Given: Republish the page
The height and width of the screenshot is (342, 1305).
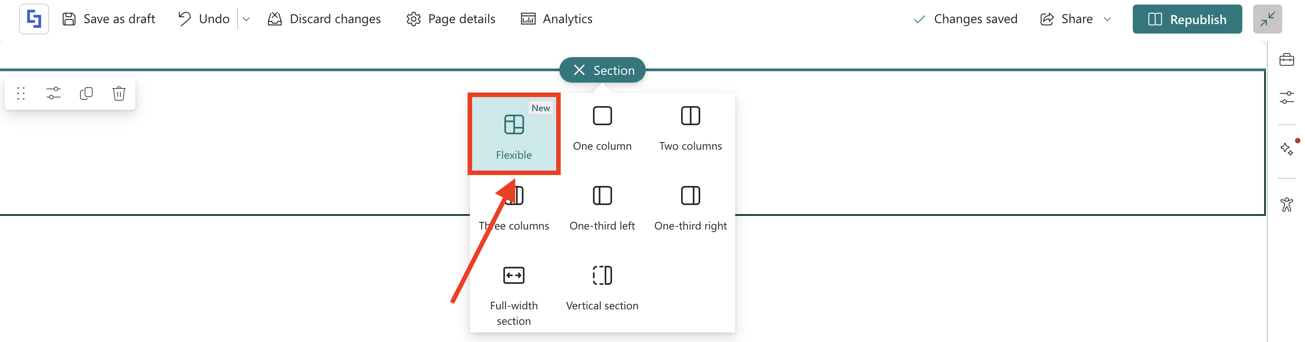Looking at the screenshot, I should 1187,19.
